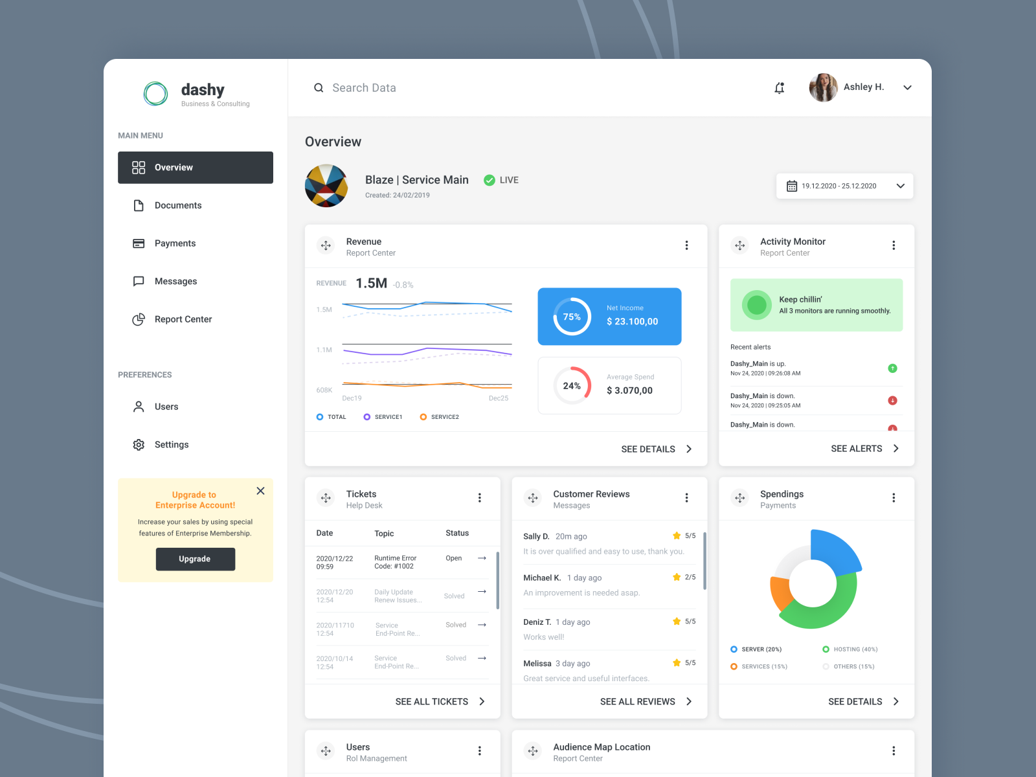This screenshot has width=1036, height=777.
Task: Select Payments in the main menu
Action: (x=175, y=243)
